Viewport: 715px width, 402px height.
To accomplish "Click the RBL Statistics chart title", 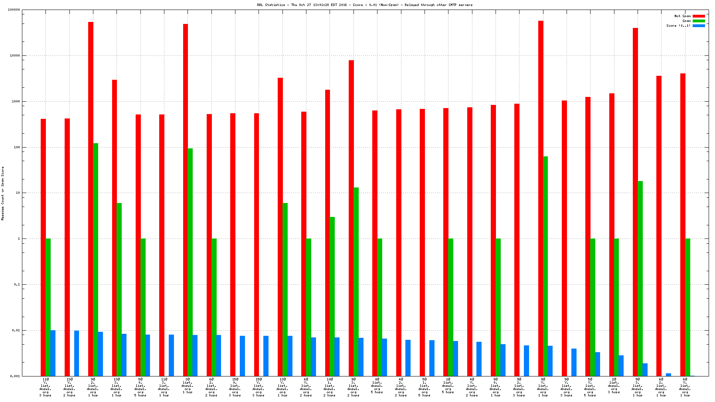I will point(365,5).
